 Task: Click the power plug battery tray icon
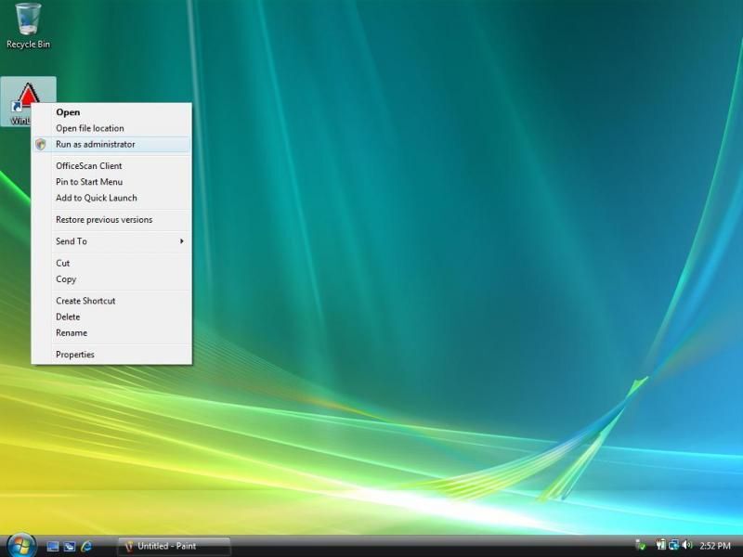coord(660,545)
